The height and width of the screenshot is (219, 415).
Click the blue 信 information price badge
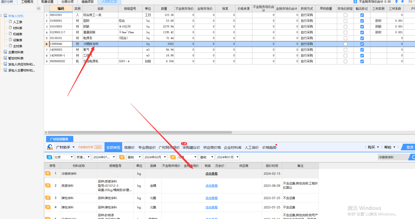click(49, 157)
